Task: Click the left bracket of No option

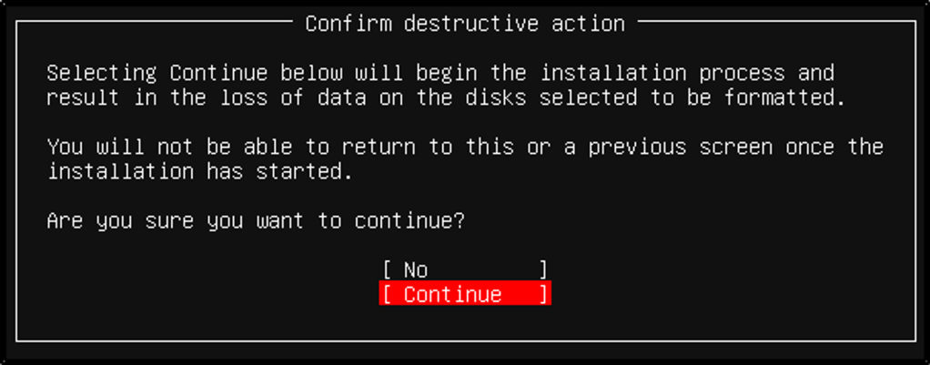Action: 386,270
